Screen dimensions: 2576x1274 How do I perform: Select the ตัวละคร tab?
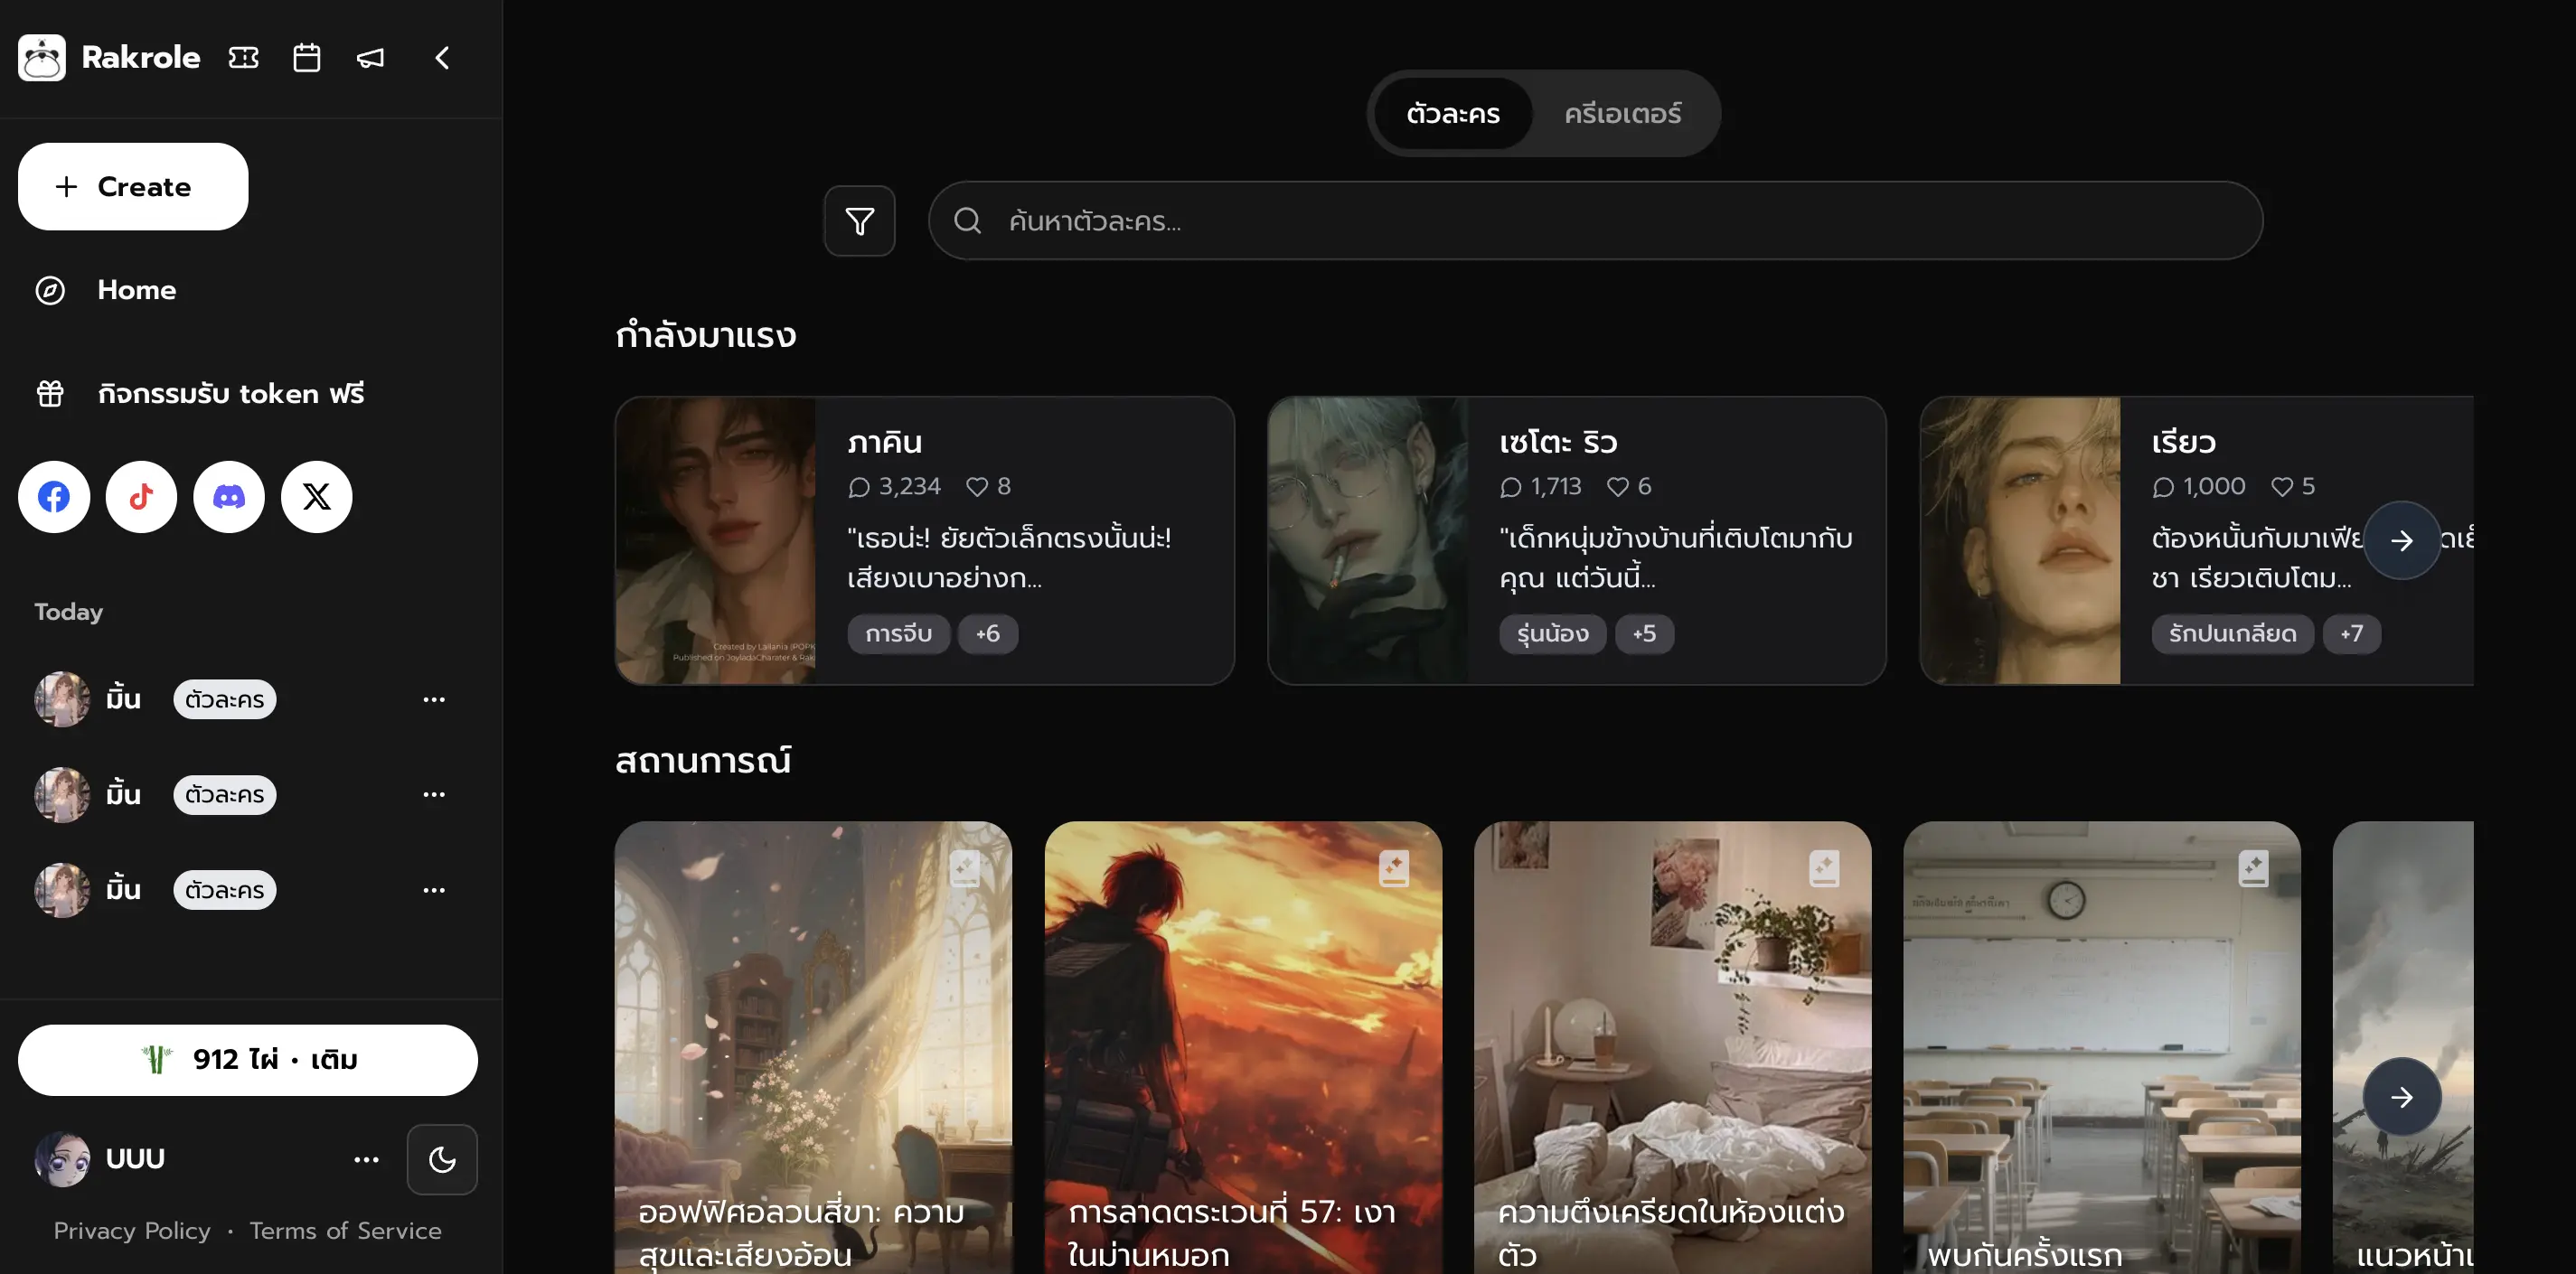click(x=1452, y=114)
